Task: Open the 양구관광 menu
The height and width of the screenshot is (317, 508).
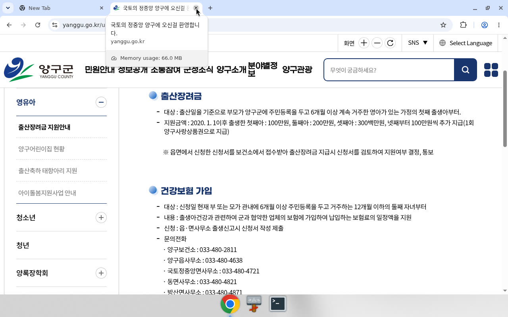Action: click(297, 70)
